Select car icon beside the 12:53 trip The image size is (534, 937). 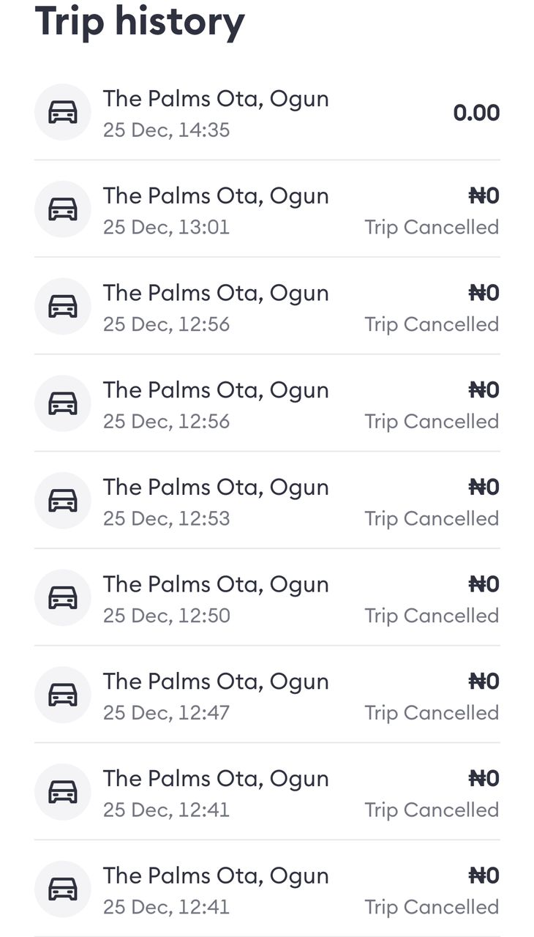point(63,501)
